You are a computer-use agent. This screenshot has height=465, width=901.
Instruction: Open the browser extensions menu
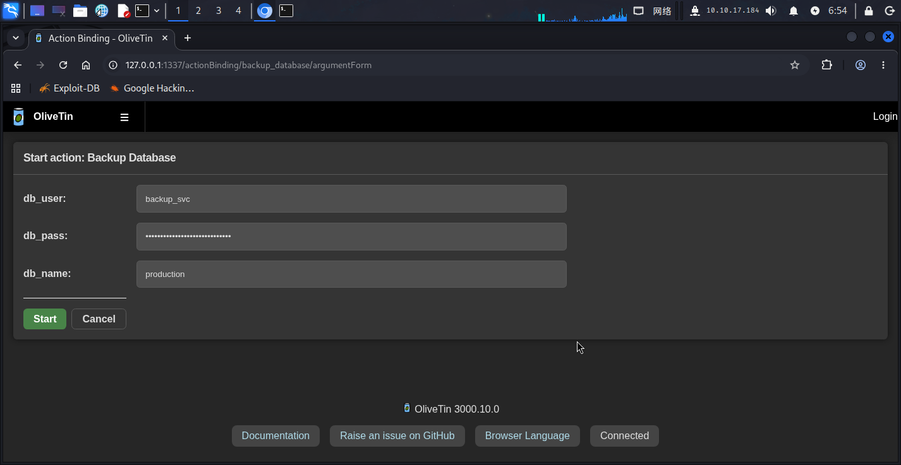tap(826, 65)
